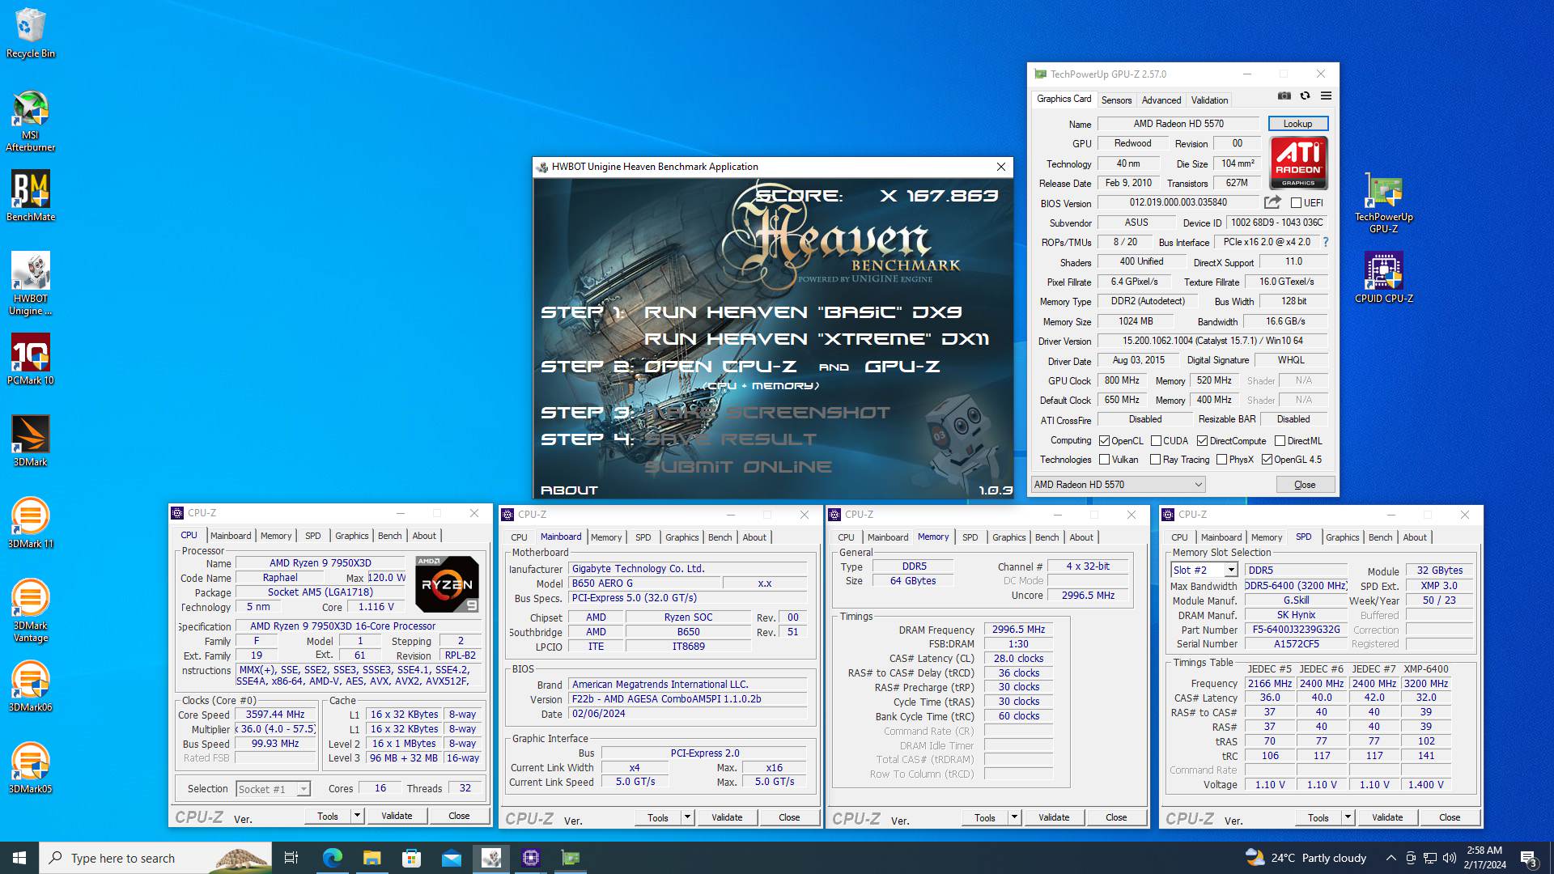The image size is (1554, 874).
Task: Toggle CUDA checkbox in GPU-Z
Action: pyautogui.click(x=1156, y=441)
